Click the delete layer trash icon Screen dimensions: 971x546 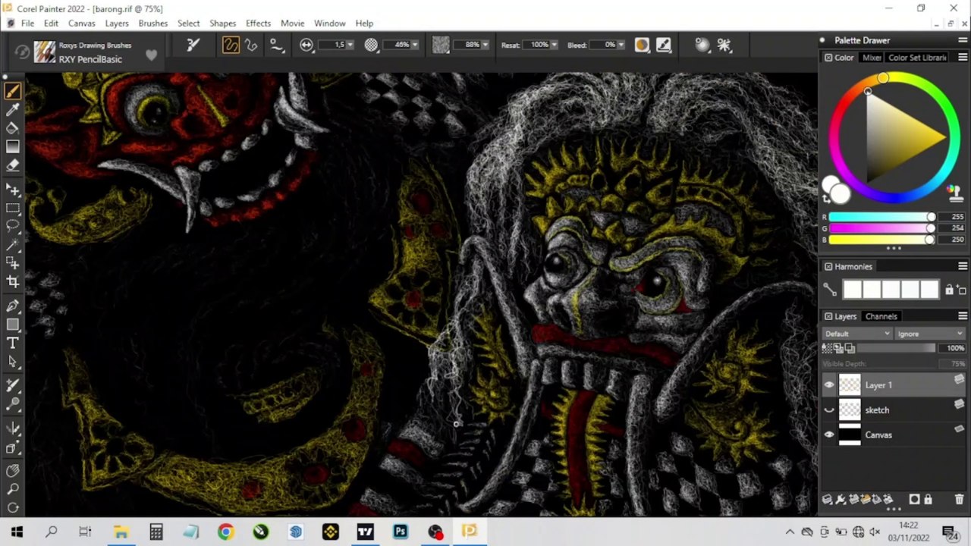[959, 500]
